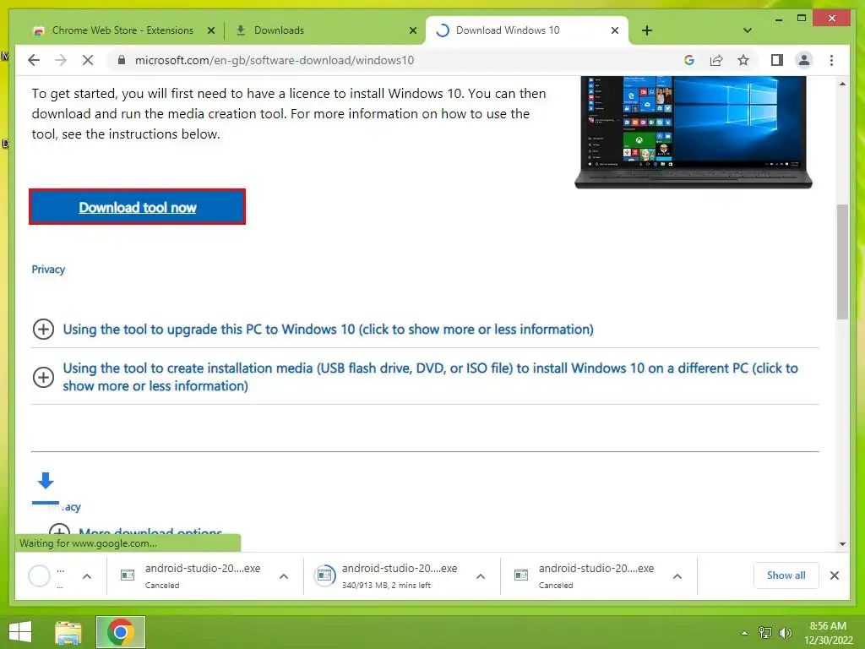The image size is (865, 649).
Task: Click the network tray icon
Action: coord(765,632)
